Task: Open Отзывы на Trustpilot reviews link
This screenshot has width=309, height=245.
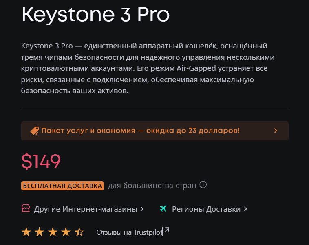Action: point(129,232)
